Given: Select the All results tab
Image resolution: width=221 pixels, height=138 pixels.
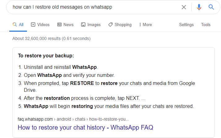Looking at the screenshot, I should [18, 24].
